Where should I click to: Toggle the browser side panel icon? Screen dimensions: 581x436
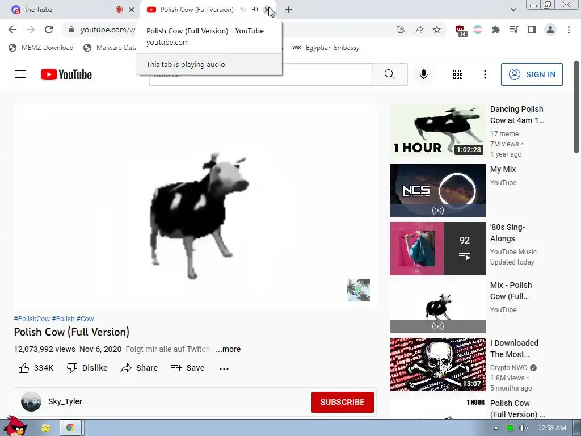pyautogui.click(x=532, y=30)
